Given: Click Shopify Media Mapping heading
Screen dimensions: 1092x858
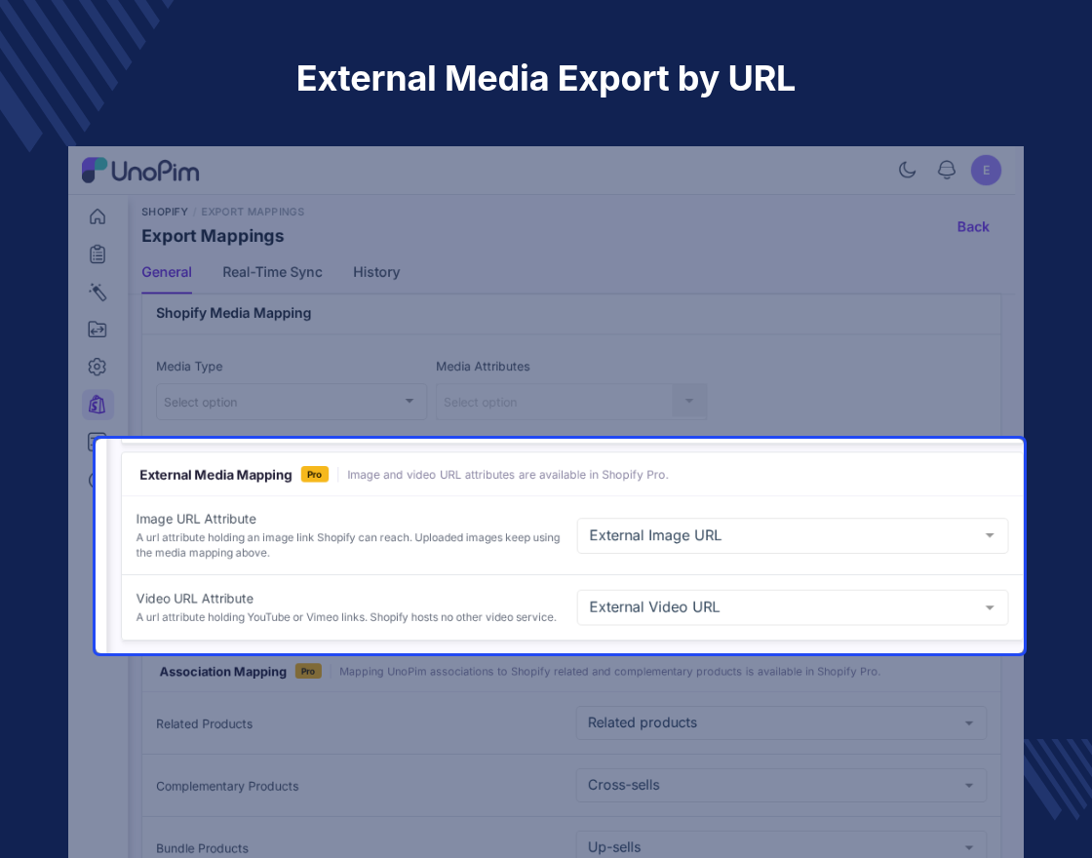Looking at the screenshot, I should (x=233, y=313).
